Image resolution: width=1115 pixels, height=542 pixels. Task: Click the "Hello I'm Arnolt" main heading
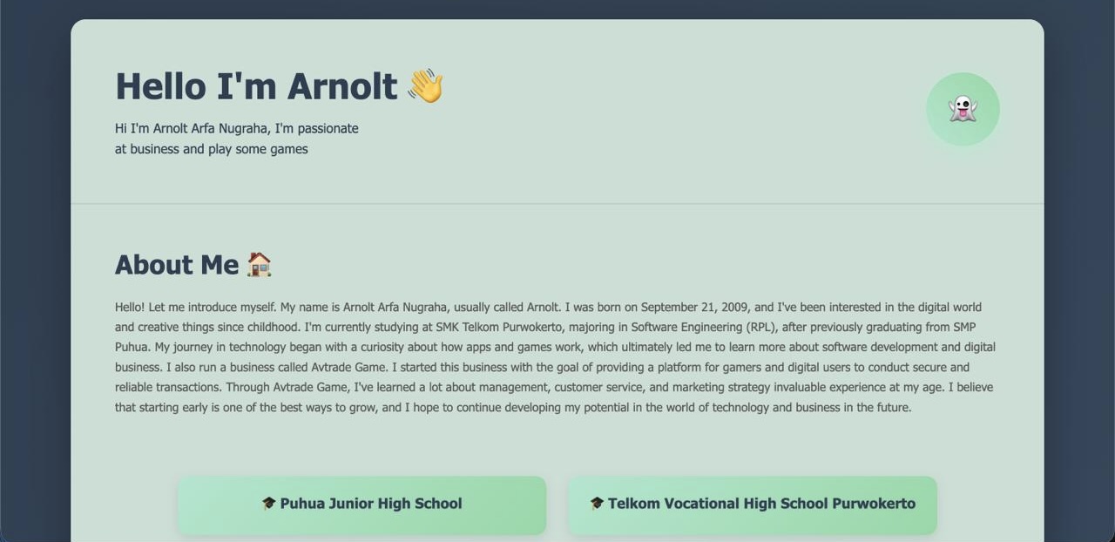click(256, 86)
